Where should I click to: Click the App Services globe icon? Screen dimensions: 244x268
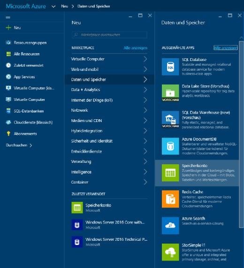point(8,77)
